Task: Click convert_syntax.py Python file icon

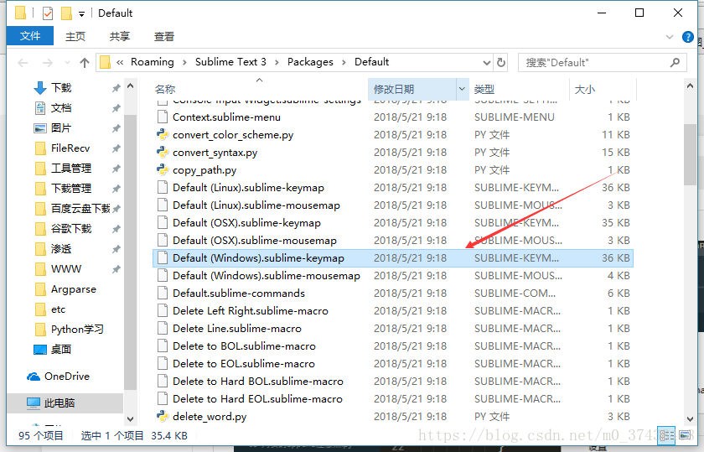Action: coord(162,152)
